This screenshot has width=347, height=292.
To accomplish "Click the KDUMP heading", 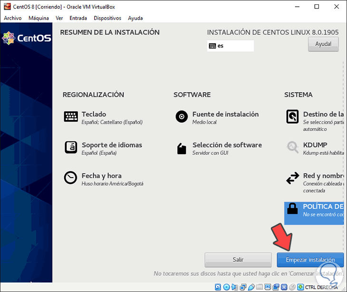I will tap(315, 145).
